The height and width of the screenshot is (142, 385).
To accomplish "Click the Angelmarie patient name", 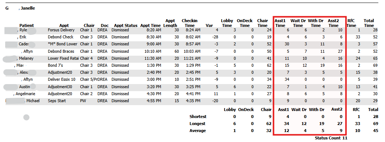I will pos(25,94).
